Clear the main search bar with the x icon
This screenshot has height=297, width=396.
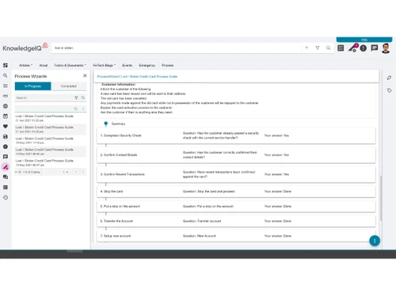pos(307,48)
